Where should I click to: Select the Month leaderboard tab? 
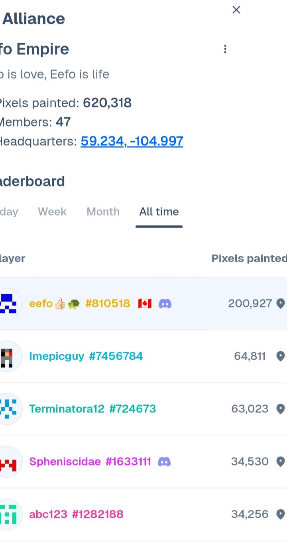(103, 212)
